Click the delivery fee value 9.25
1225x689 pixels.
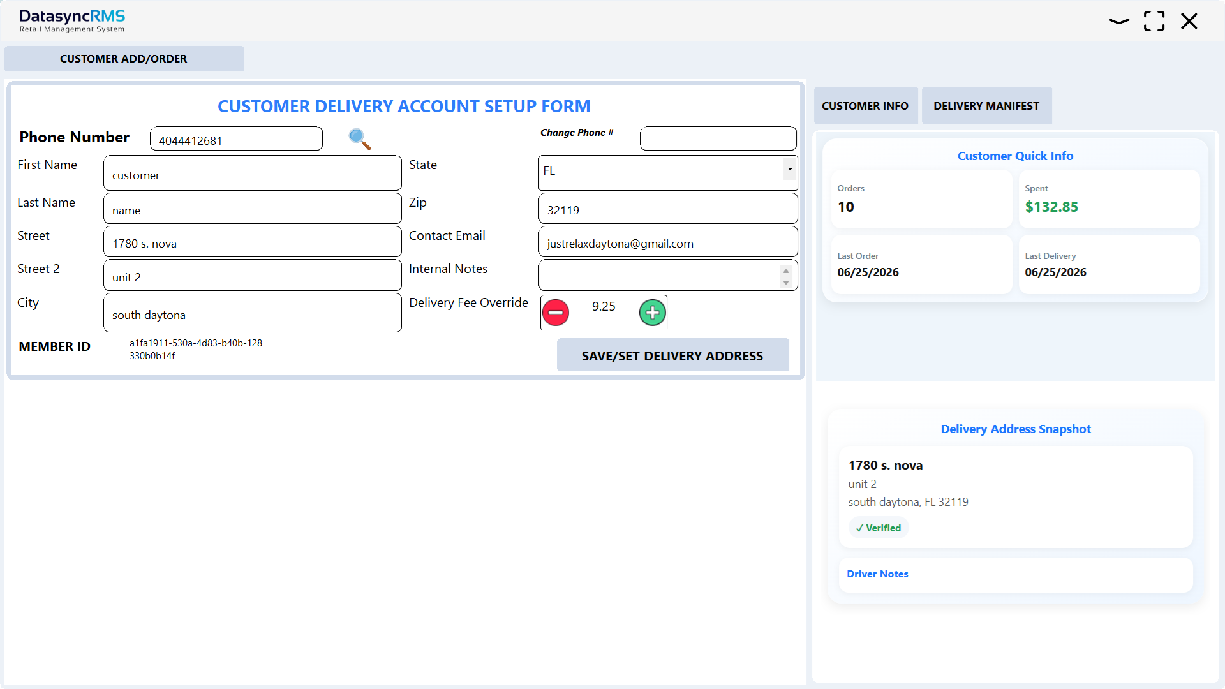coord(604,307)
